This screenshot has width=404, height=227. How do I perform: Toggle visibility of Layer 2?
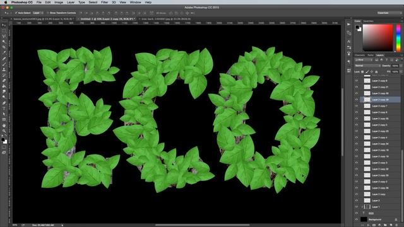(x=356, y=201)
